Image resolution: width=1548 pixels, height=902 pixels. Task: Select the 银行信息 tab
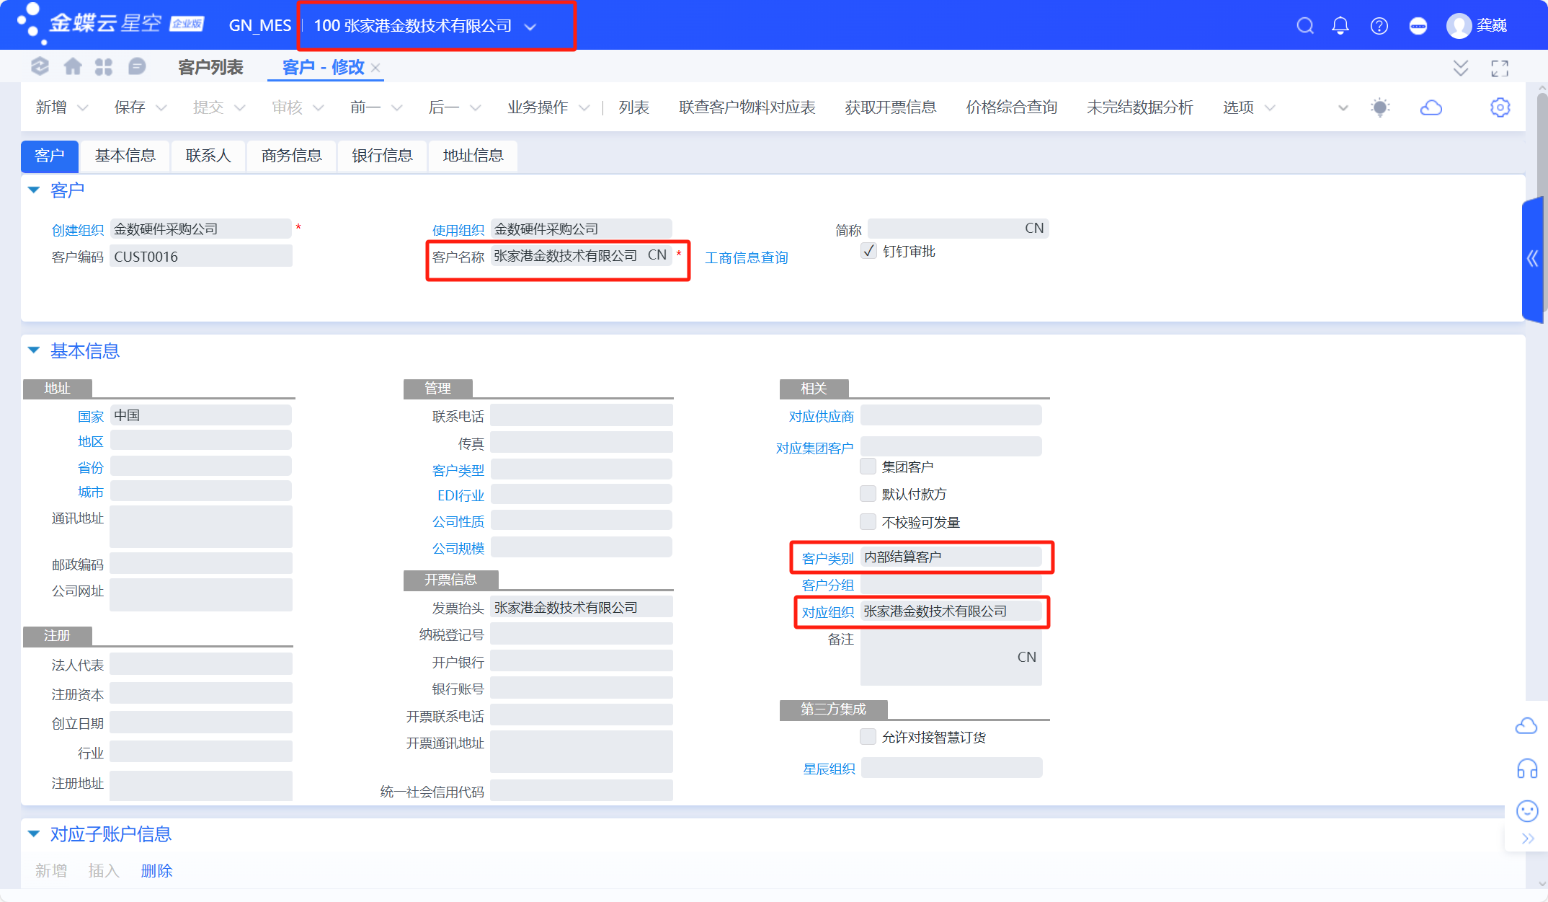[x=382, y=156]
